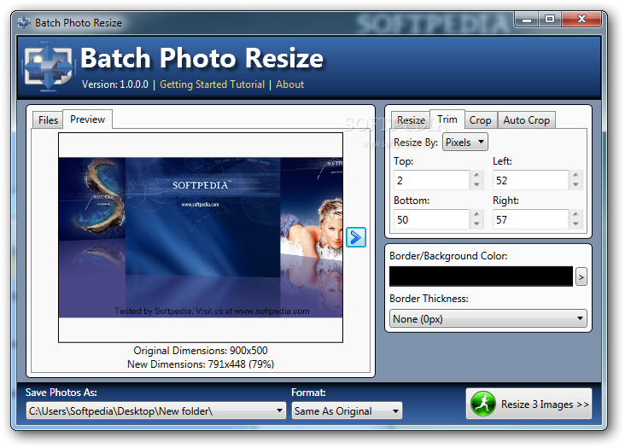Increase the Top trim value

tap(476, 175)
